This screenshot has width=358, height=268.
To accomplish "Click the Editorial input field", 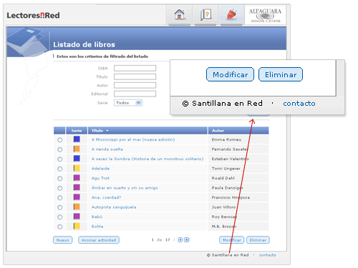I will pyautogui.click(x=135, y=94).
